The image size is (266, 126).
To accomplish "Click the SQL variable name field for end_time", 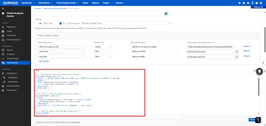I will tap(154, 57).
